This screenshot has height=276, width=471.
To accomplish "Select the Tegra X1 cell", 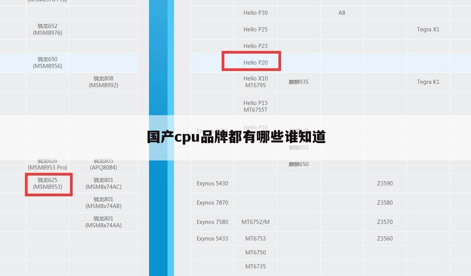I will pyautogui.click(x=428, y=29).
